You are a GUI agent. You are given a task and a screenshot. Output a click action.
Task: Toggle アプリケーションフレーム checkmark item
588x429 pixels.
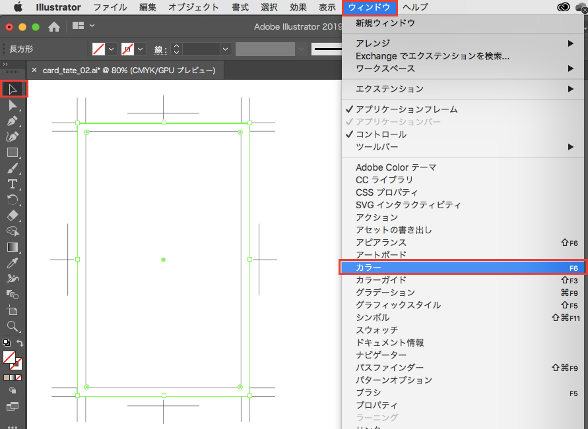pos(406,109)
